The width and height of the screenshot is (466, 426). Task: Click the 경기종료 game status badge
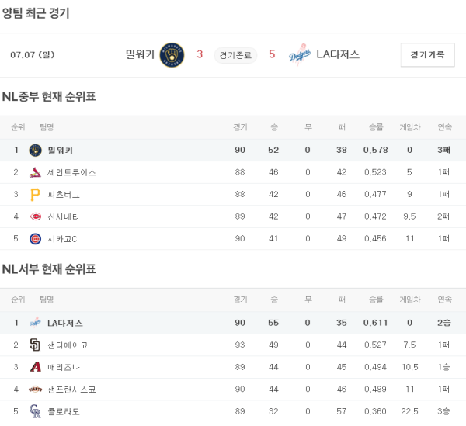pos(235,55)
